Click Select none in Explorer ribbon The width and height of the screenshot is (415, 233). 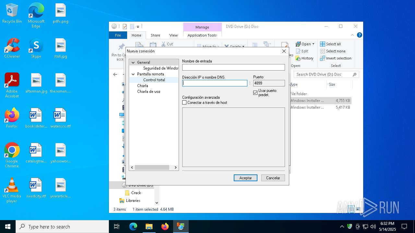pos(333,51)
